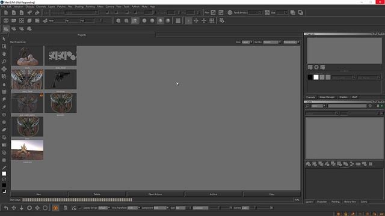The height and width of the screenshot is (216, 385).
Task: Toggle the highlighted icon left of the shading spheres
Action: point(135,20)
